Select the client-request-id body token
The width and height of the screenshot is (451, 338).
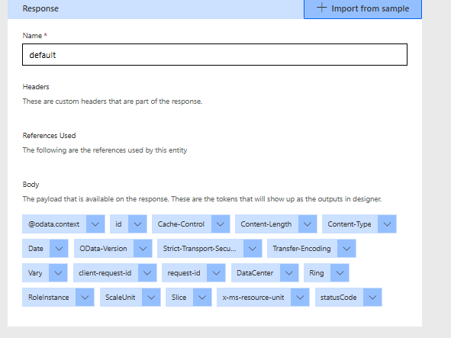click(x=105, y=273)
